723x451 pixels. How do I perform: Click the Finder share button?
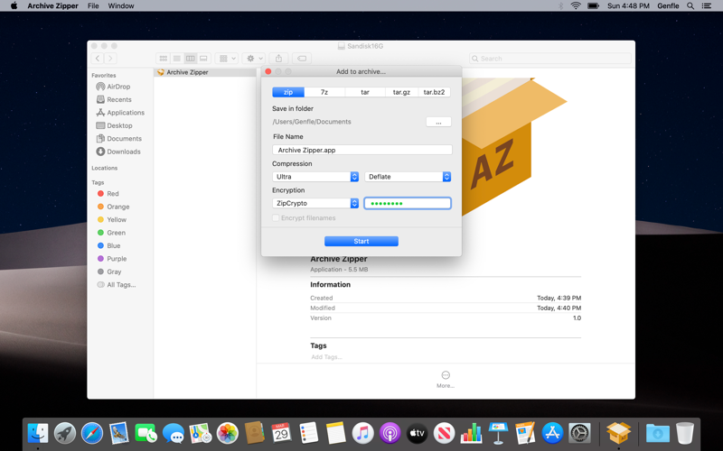278,59
